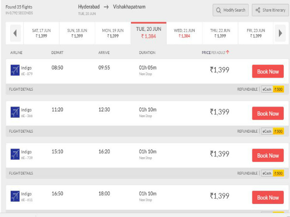This screenshot has width=290, height=217.
Task: Book the 08:50 Indigo flight
Action: pyautogui.click(x=268, y=71)
